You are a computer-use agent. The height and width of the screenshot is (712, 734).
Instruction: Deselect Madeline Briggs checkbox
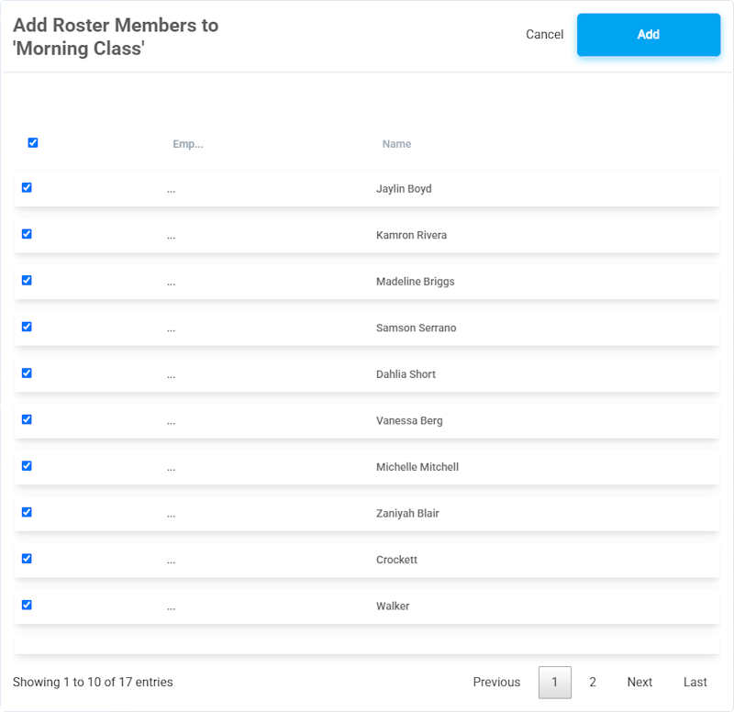coord(27,281)
